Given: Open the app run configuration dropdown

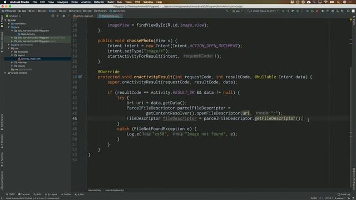Looking at the screenshot, I should click(238, 11).
